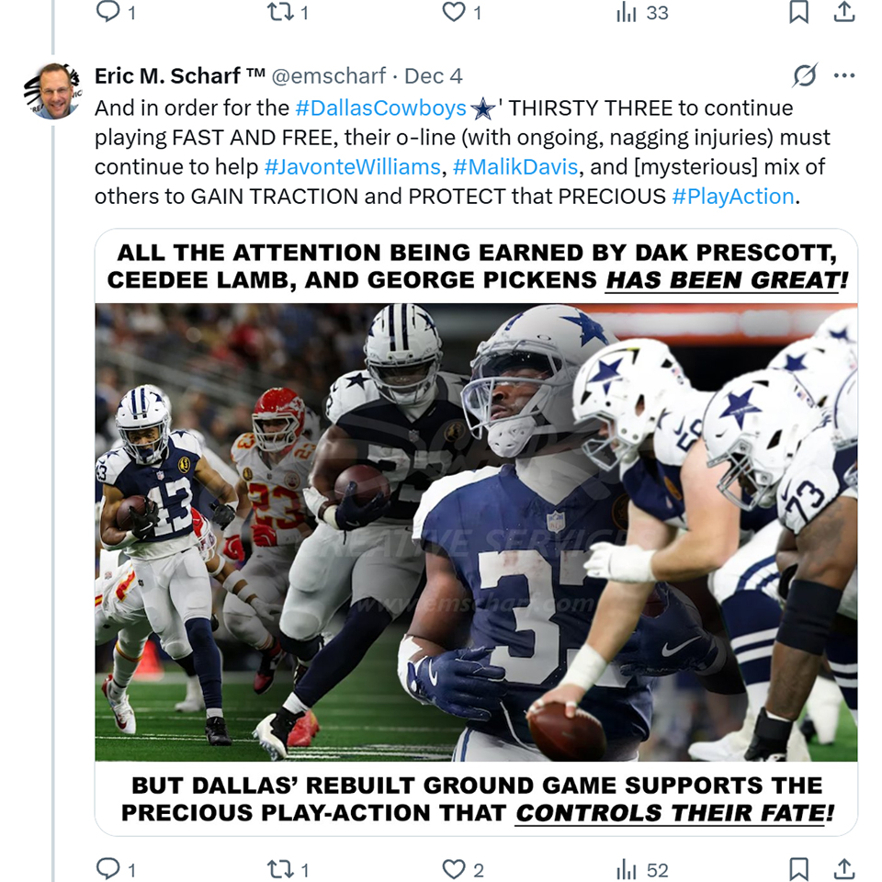
Task: View upper post analytics with 33 views
Action: pos(627,12)
